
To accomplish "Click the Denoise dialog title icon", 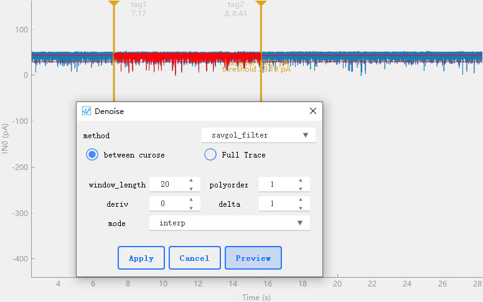I will [87, 111].
